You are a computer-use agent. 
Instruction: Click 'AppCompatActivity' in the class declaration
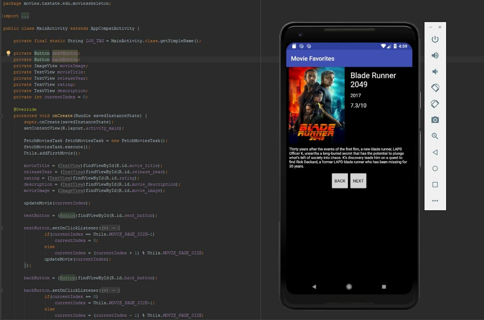pos(112,28)
